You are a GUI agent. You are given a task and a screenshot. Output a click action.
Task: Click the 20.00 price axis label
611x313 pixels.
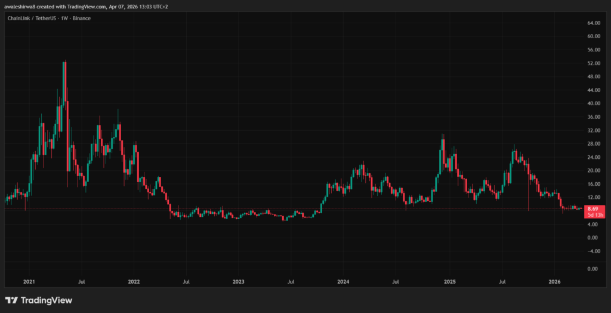(x=593, y=171)
